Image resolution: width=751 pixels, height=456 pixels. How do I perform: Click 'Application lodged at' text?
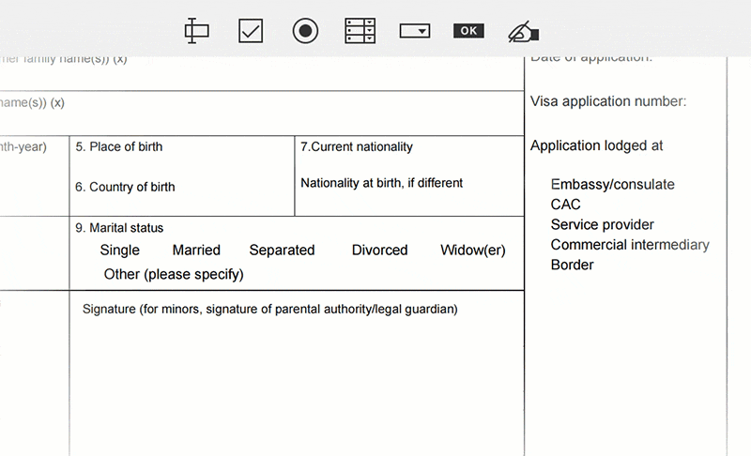pyautogui.click(x=596, y=145)
